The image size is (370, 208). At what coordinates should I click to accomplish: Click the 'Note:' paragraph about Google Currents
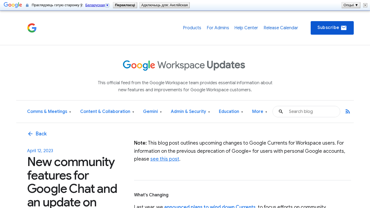coord(240,151)
